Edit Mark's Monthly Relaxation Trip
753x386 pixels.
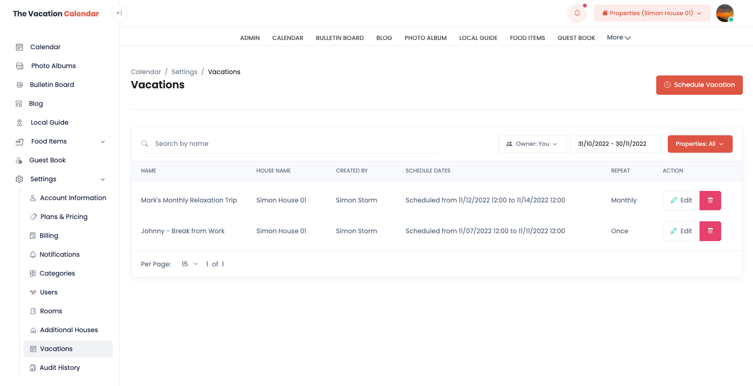point(681,201)
